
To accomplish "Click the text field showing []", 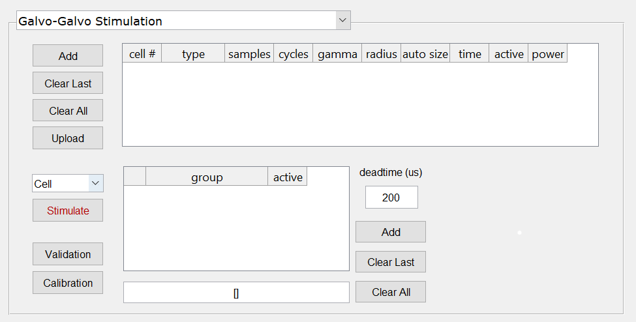I will click(236, 293).
